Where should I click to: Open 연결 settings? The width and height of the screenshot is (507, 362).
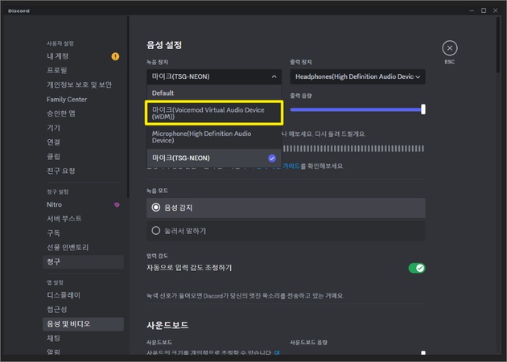click(54, 142)
